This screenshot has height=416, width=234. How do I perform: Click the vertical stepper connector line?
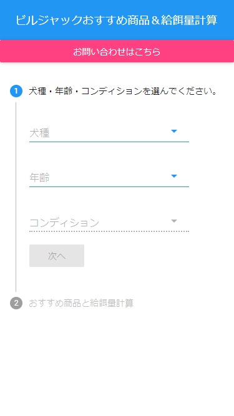(x=16, y=197)
